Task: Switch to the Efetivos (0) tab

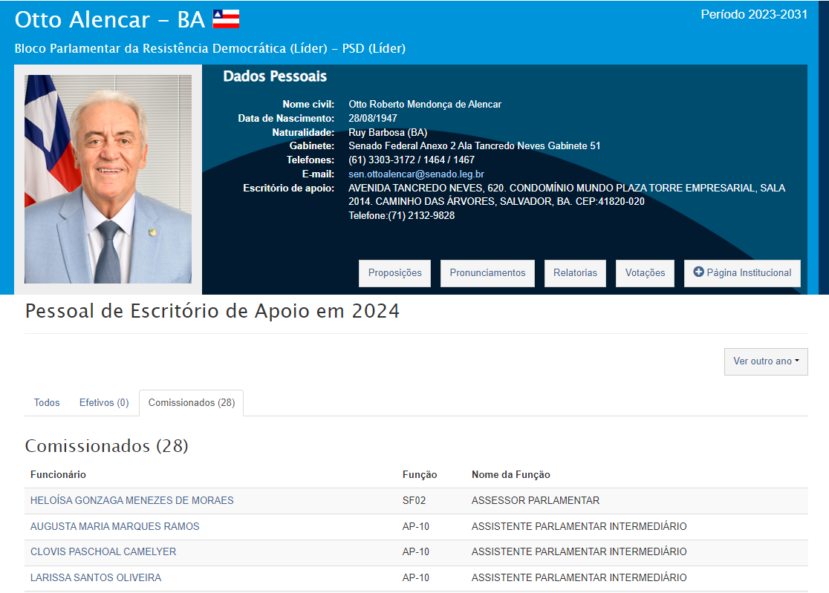Action: pyautogui.click(x=104, y=403)
